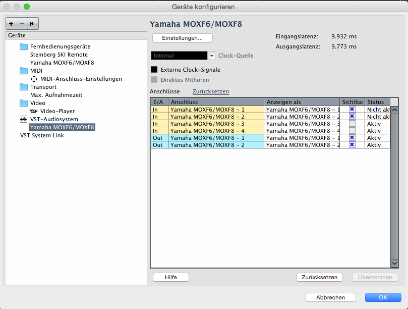Click the Status column header
The width and height of the screenshot is (408, 309).
(378, 102)
